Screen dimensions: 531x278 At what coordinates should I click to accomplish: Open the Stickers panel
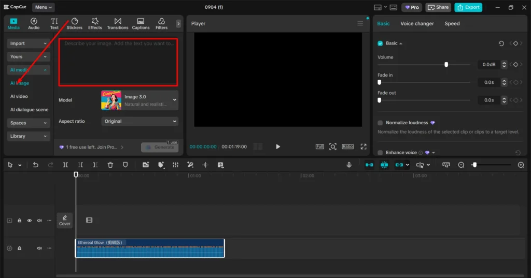(75, 23)
